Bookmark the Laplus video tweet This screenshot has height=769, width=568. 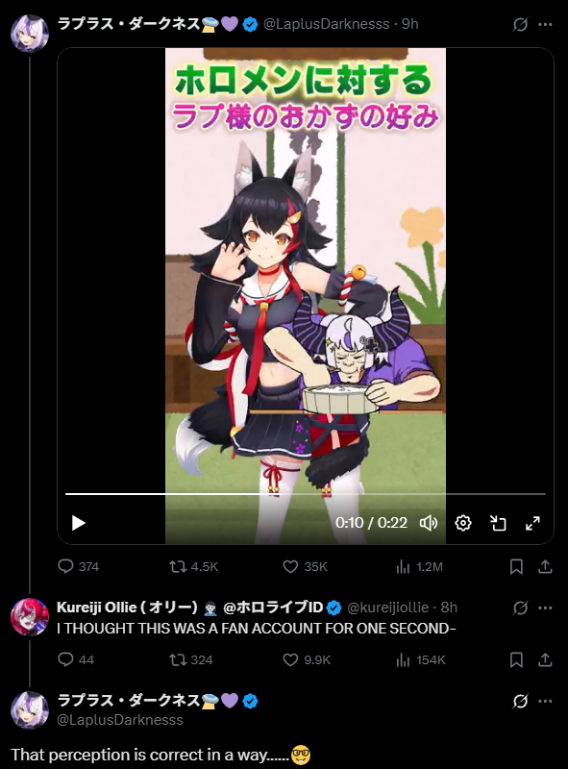pos(516,567)
